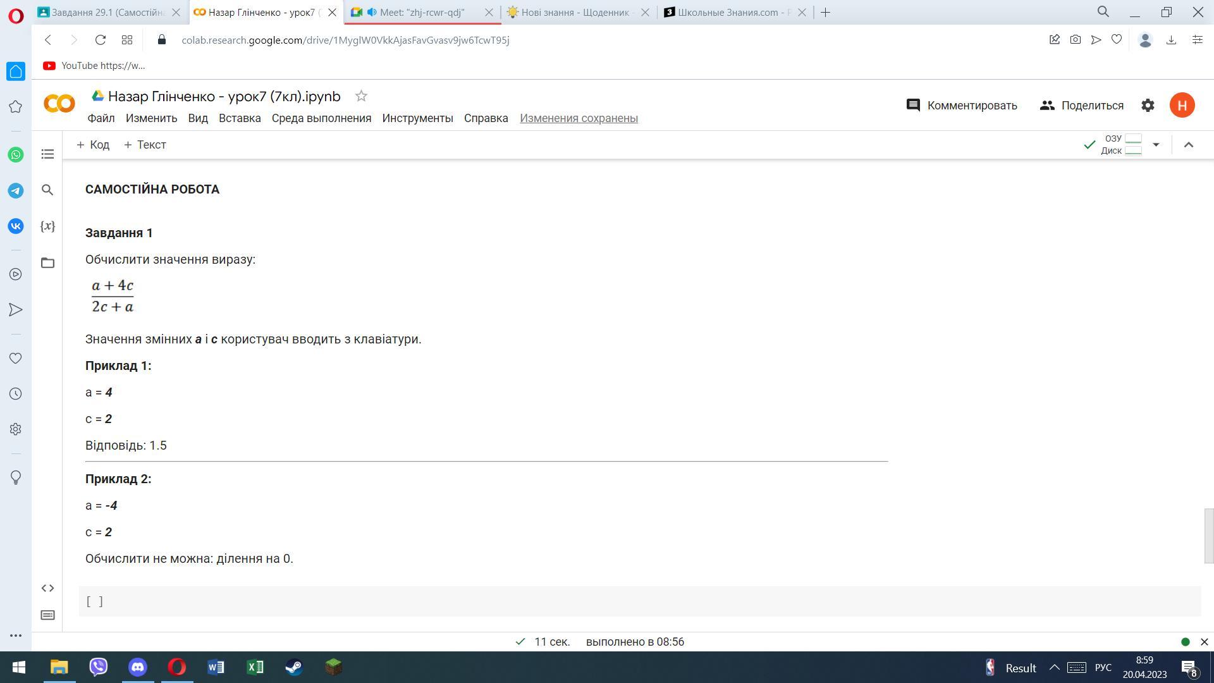Viewport: 1214px width, 683px height.
Task: Click the notebook vertical scrollbar thumb
Action: click(x=1208, y=535)
